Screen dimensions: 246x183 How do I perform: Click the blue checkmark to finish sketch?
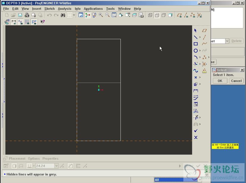click(x=196, y=131)
